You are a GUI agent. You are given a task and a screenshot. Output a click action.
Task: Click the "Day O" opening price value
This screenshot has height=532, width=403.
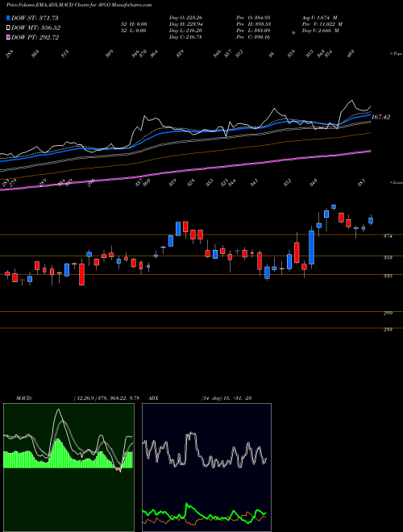(185, 18)
